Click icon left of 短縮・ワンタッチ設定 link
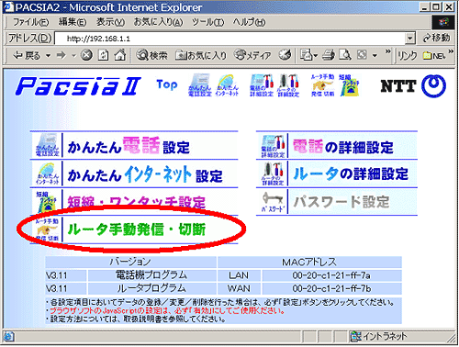 [47, 201]
